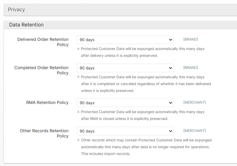Click the [BRAND] scope tag beside Completed Order
Image resolution: width=237 pixels, height=166 pixels.
190,68
